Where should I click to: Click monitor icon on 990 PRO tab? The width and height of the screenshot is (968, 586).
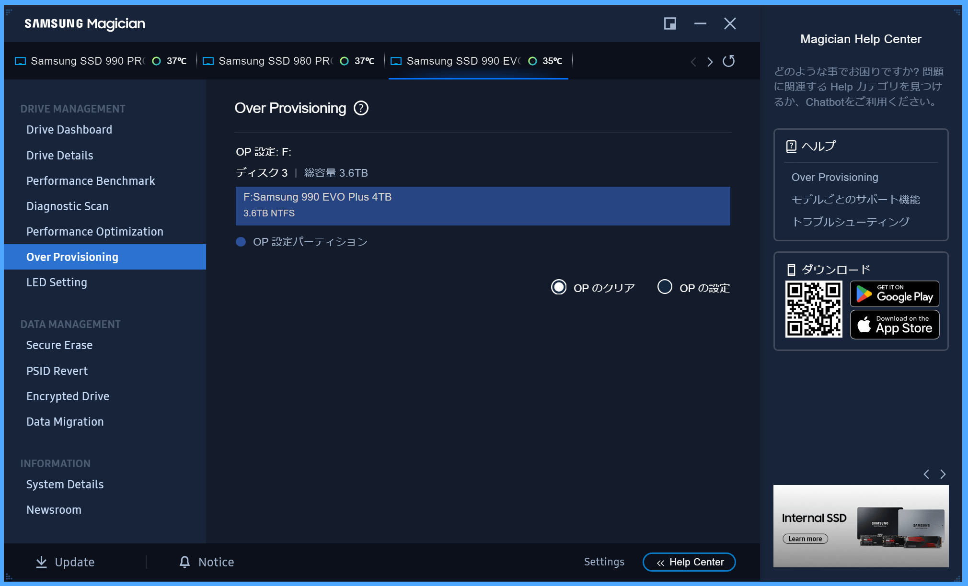click(x=20, y=61)
